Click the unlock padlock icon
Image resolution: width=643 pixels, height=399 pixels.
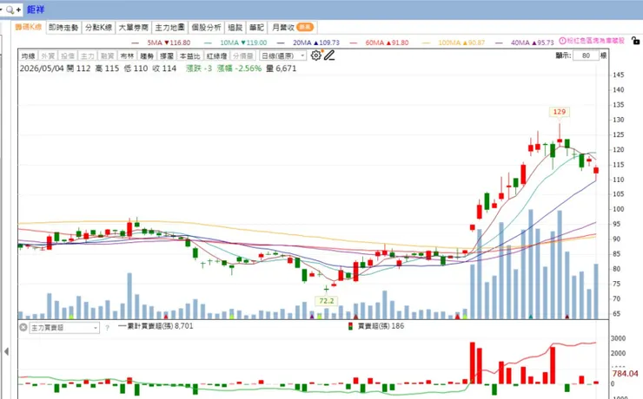pos(635,41)
